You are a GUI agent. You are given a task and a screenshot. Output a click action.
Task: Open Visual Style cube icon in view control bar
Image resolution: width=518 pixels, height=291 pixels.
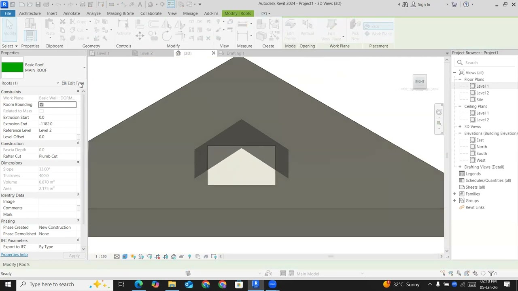tap(125, 256)
